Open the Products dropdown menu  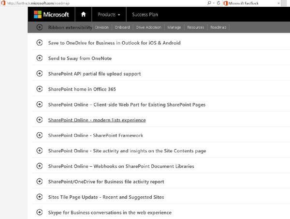(109, 15)
